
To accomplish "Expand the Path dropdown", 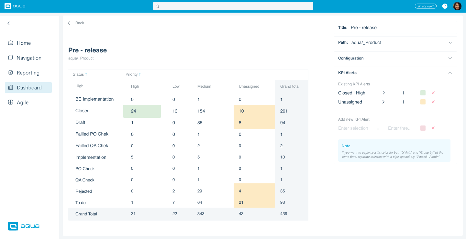I will 450,43.
